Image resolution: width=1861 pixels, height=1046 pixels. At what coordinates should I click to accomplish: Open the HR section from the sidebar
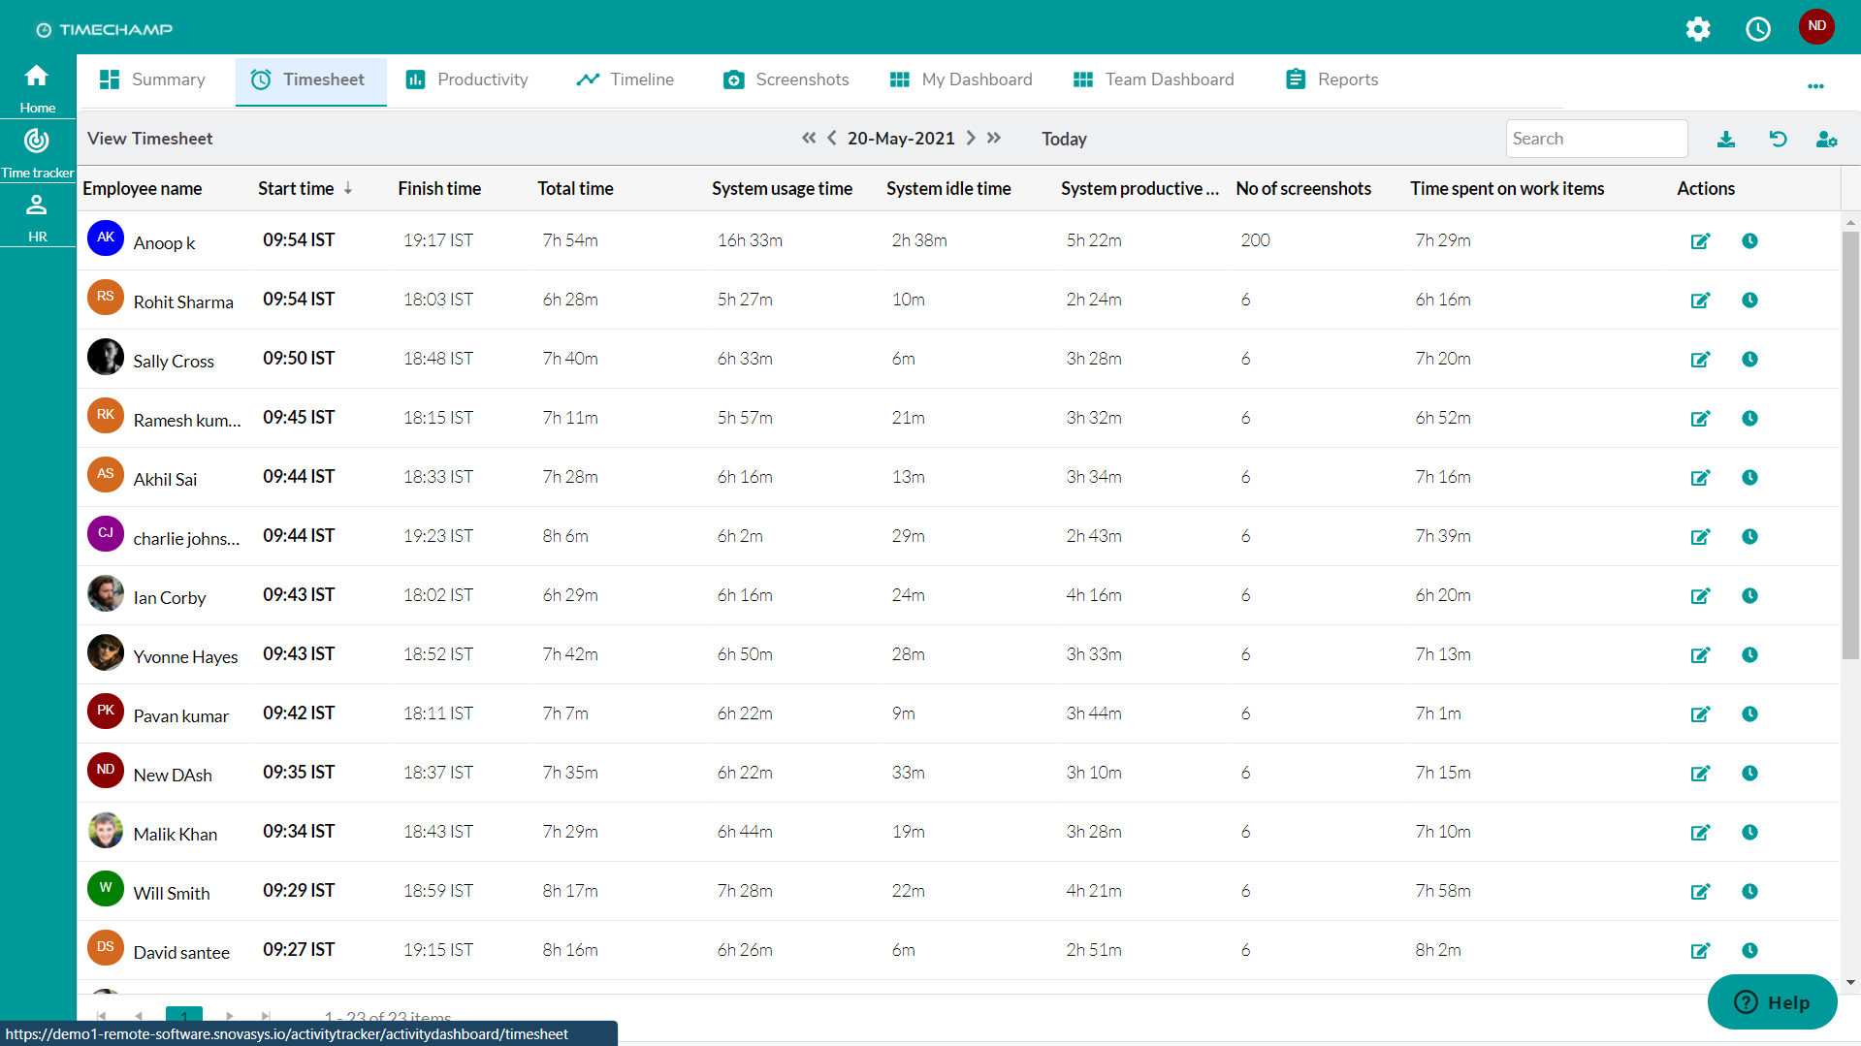pyautogui.click(x=37, y=205)
